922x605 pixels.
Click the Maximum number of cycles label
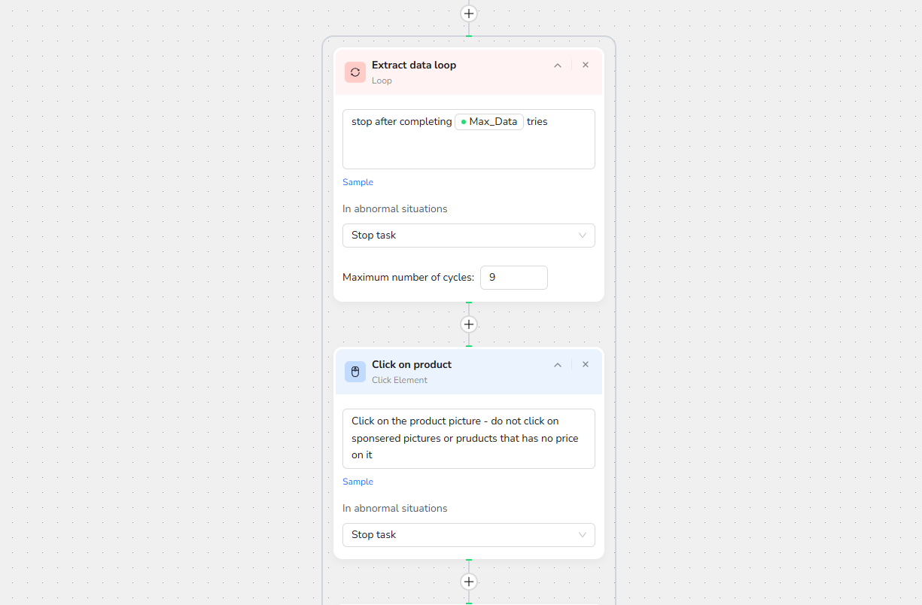click(x=408, y=278)
